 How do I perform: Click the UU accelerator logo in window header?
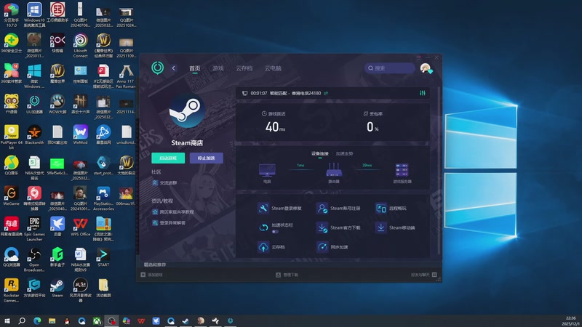tap(157, 68)
